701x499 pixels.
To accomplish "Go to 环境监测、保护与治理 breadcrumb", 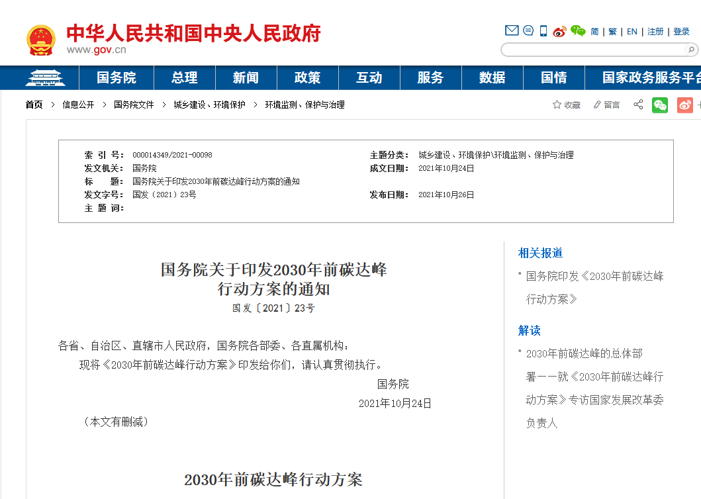I will tap(305, 105).
